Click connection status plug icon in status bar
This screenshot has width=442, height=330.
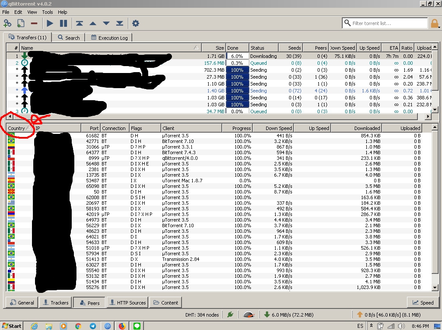pos(230,314)
